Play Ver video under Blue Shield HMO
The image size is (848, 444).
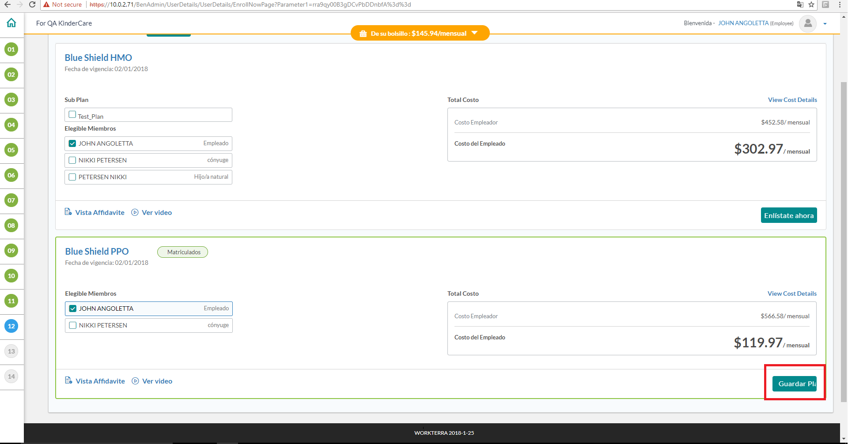(152, 213)
